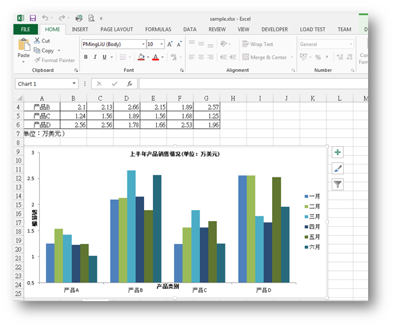The image size is (395, 328).
Task: Click the chart title text
Action: (174, 154)
